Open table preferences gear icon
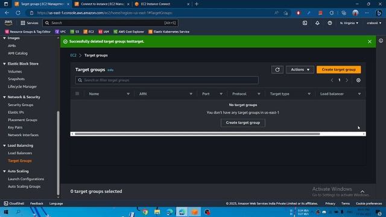 358,80
